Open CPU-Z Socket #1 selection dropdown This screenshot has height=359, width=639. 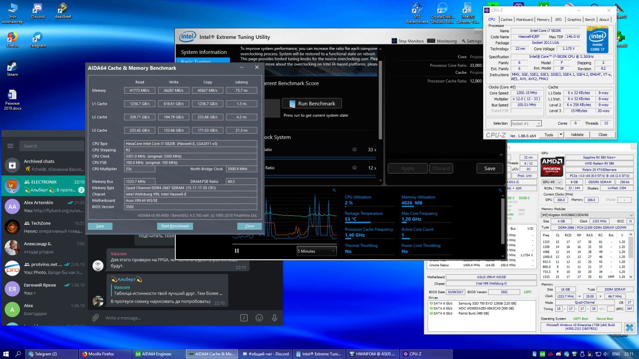click(x=526, y=123)
